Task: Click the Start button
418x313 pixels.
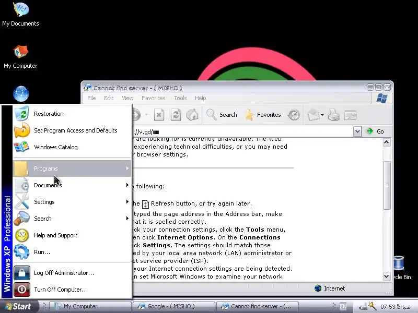Action: 19,306
